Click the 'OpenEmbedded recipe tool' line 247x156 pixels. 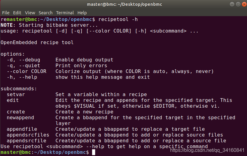click(x=37, y=42)
